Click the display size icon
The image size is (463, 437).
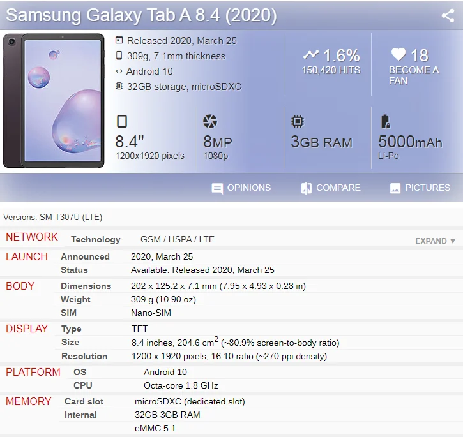(x=122, y=121)
